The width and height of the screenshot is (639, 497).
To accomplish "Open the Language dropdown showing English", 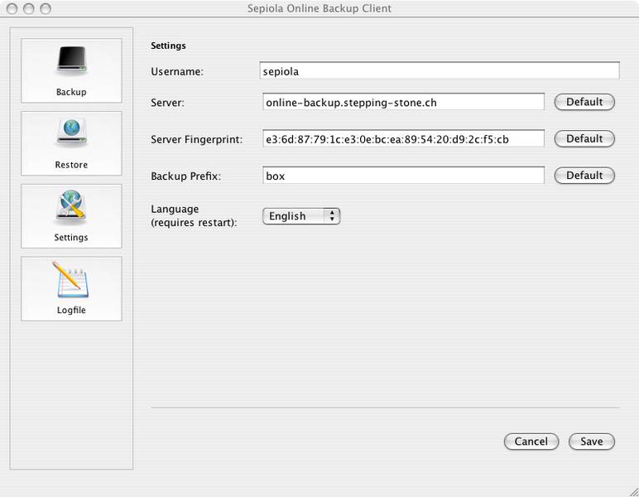I will (x=301, y=216).
